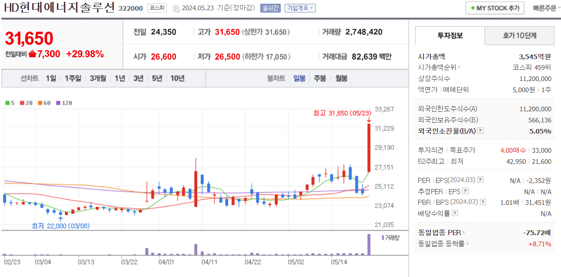Click the tallest purple volume bar
The height and width of the screenshot is (277, 561).
tap(369, 244)
